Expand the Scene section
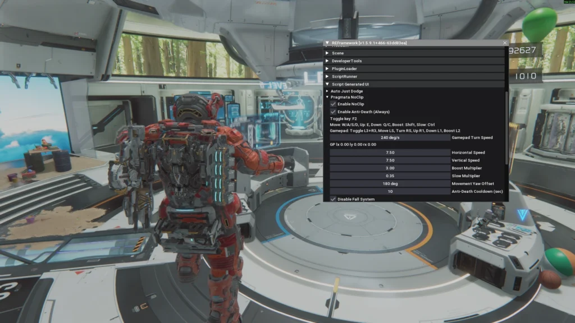The image size is (575, 323). click(414, 53)
